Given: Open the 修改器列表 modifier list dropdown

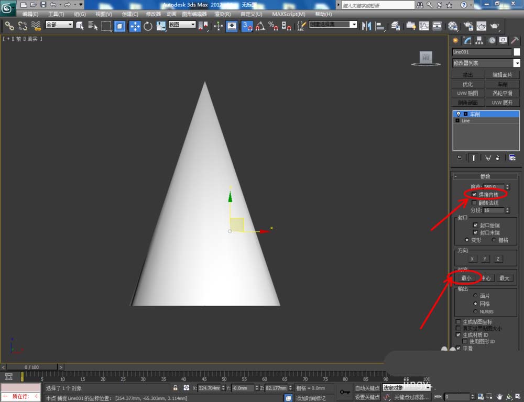Looking at the screenshot, I should coord(486,63).
